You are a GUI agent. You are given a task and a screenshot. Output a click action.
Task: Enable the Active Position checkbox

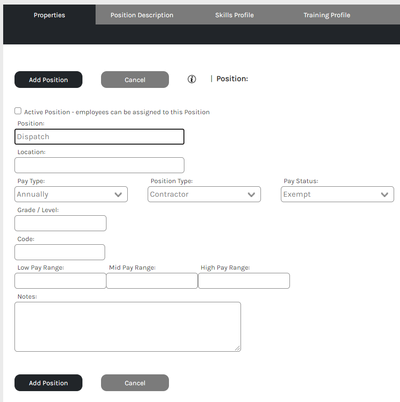tap(18, 111)
